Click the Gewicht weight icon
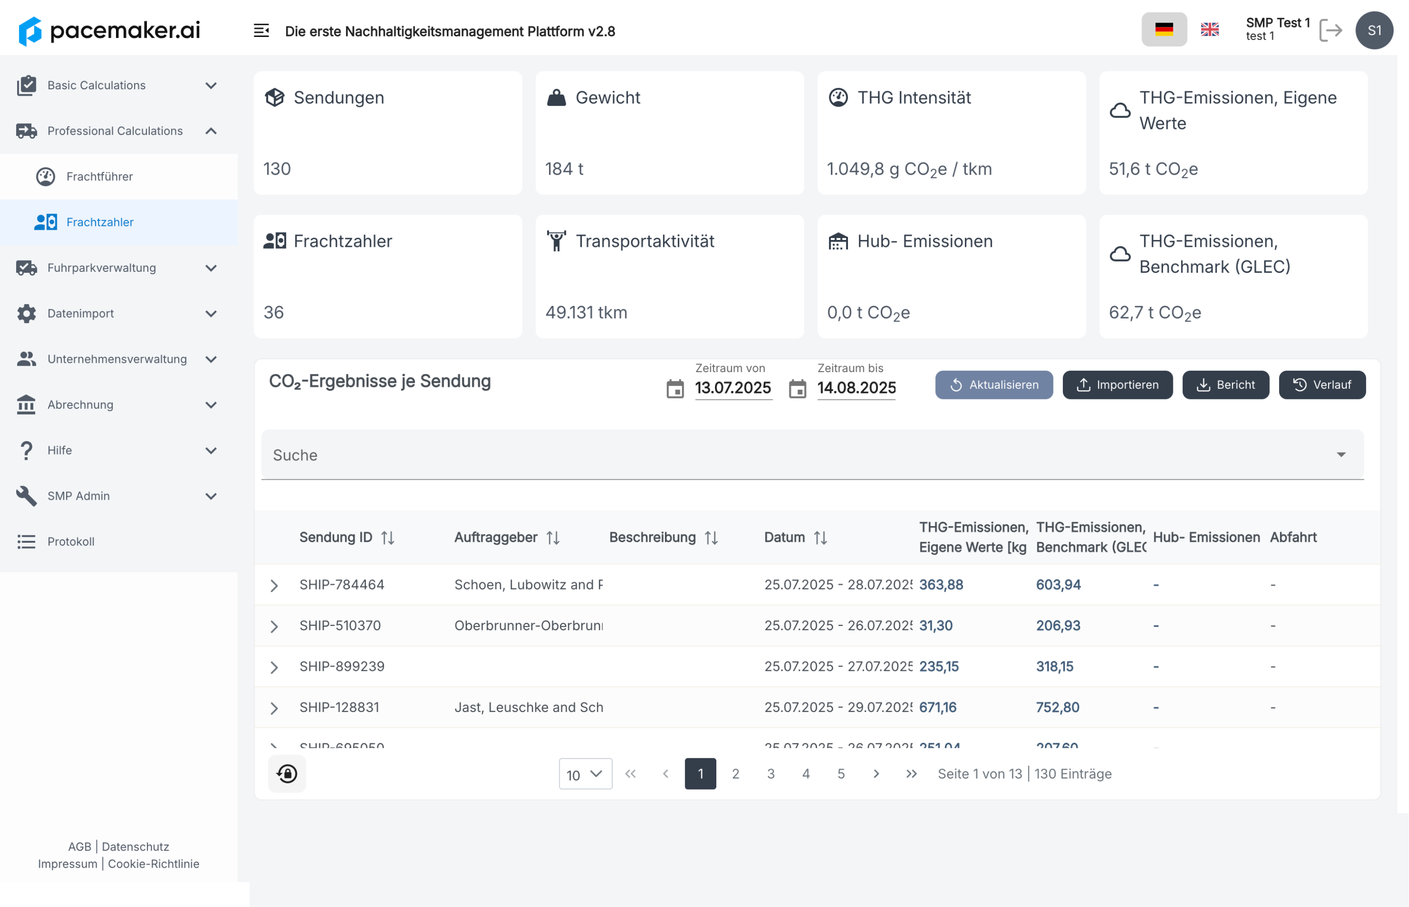 (556, 97)
